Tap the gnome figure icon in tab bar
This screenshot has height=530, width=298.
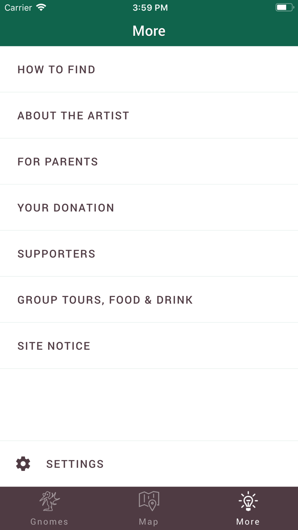coord(49,501)
